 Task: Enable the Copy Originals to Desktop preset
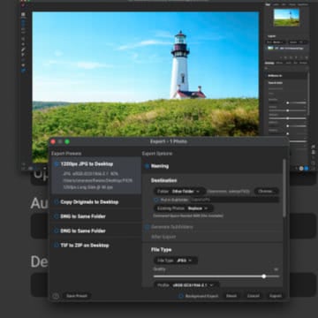click(x=56, y=202)
